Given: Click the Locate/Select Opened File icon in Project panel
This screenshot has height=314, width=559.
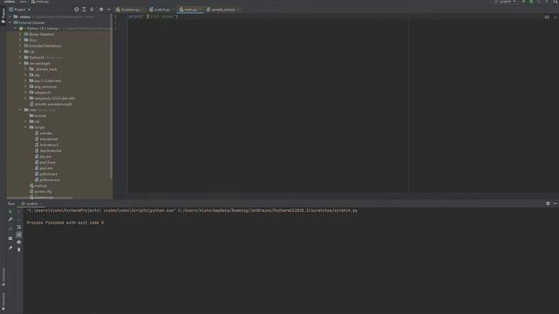Looking at the screenshot, I should [x=76, y=10].
